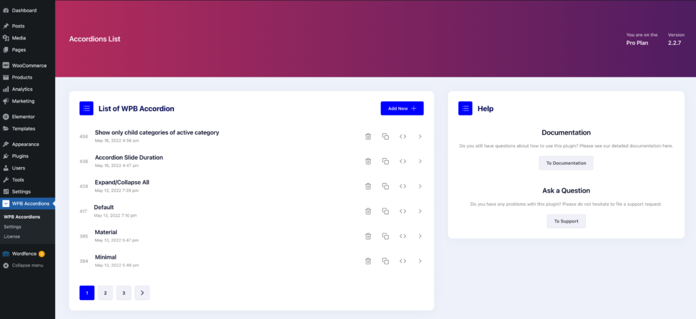This screenshot has height=319, width=696.
Task: Duplicate the Accordion Slide Duration item
Action: (385, 162)
